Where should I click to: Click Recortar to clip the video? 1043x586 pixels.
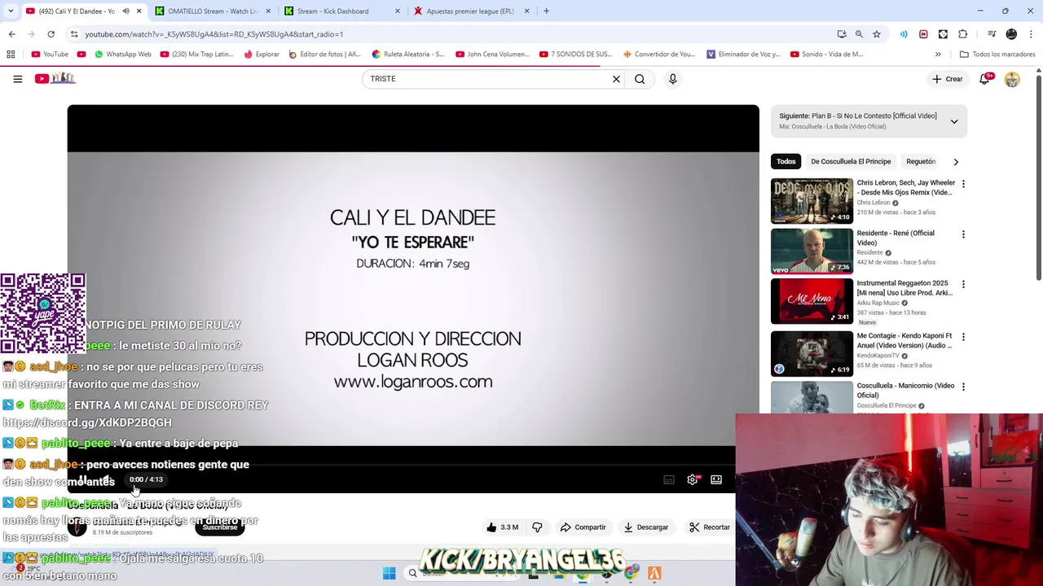[x=709, y=527]
